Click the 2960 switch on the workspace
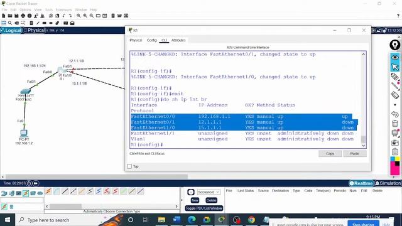 (x=25, y=91)
